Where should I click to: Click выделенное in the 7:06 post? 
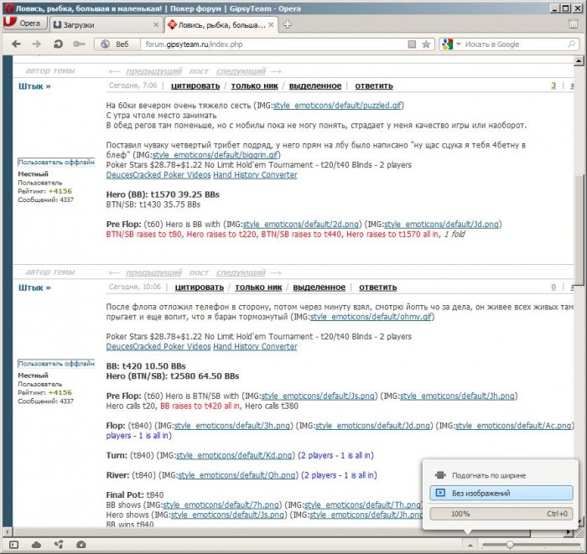click(x=315, y=85)
